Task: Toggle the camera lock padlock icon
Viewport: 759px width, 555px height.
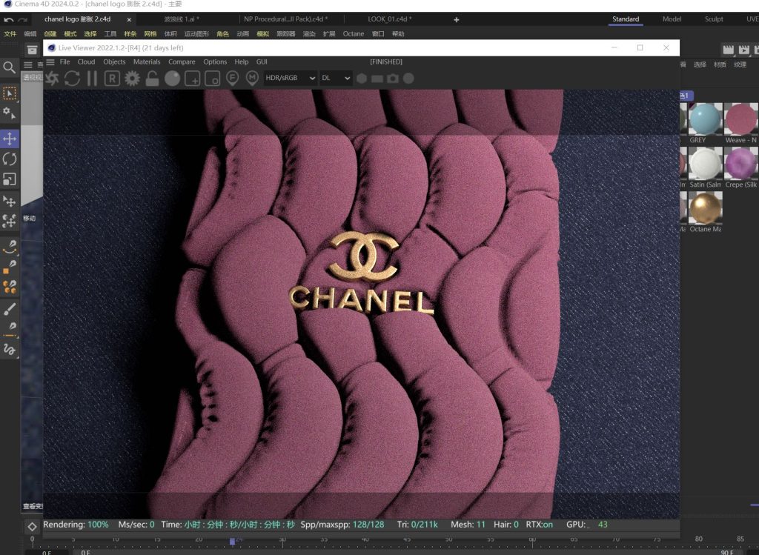Action: 152,79
